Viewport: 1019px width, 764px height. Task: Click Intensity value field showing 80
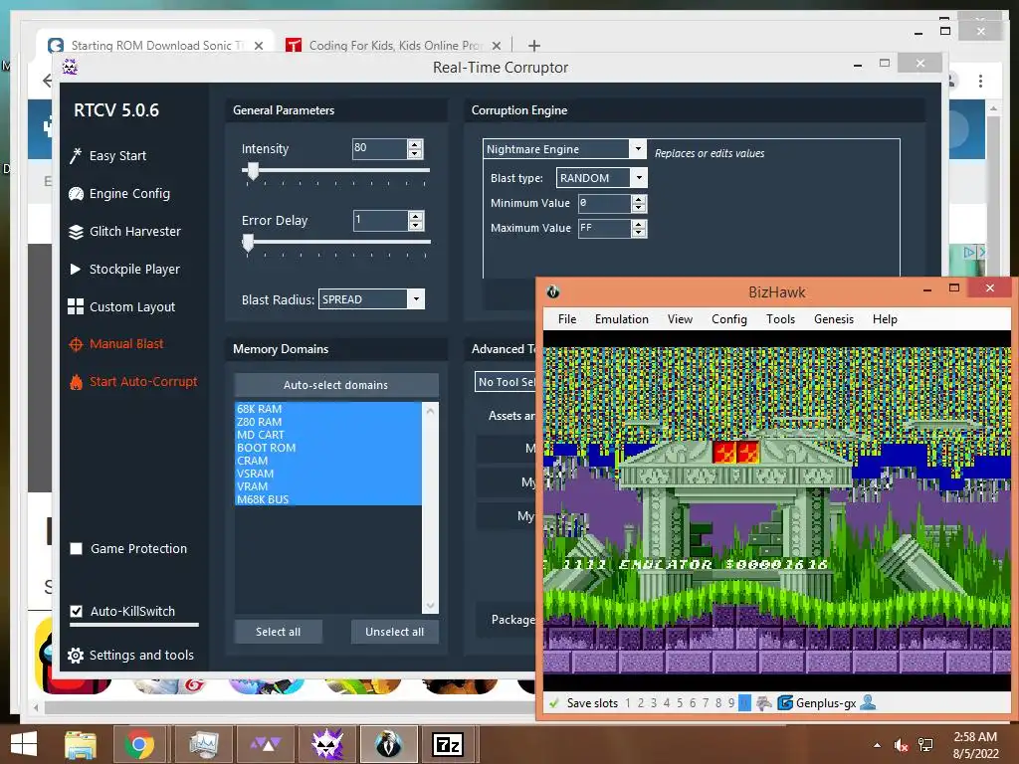[x=380, y=149]
